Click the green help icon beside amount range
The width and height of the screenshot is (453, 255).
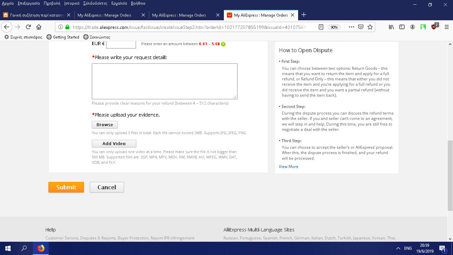pyautogui.click(x=223, y=44)
